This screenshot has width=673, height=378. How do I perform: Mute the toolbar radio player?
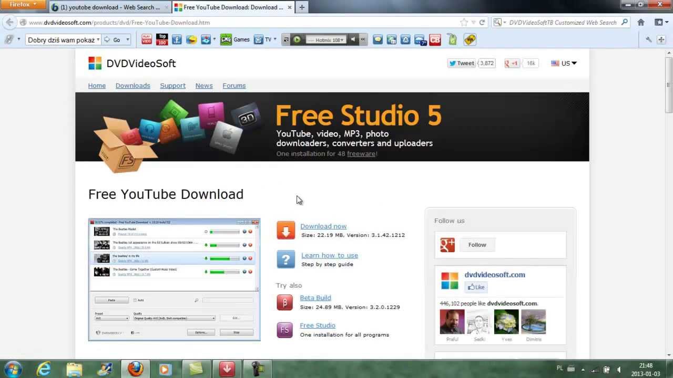(353, 39)
